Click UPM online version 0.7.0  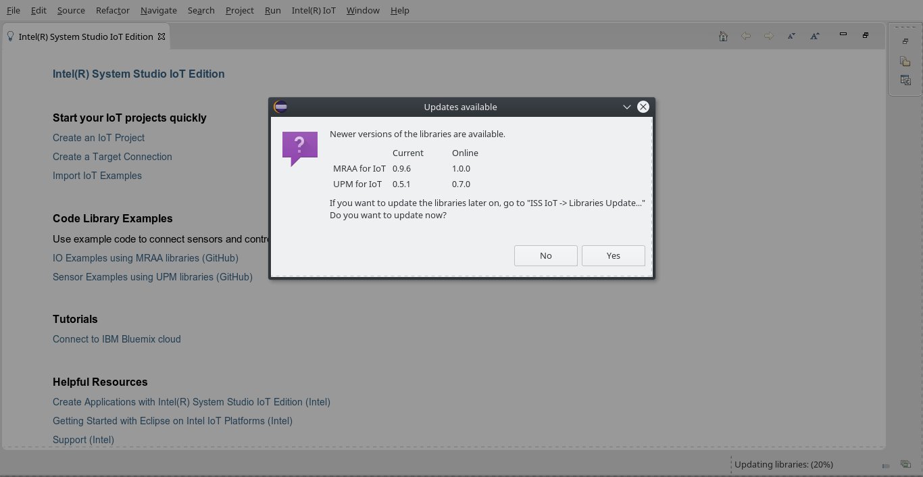click(x=461, y=184)
